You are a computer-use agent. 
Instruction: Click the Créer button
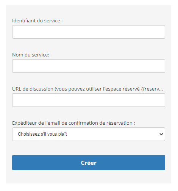pos(89,163)
